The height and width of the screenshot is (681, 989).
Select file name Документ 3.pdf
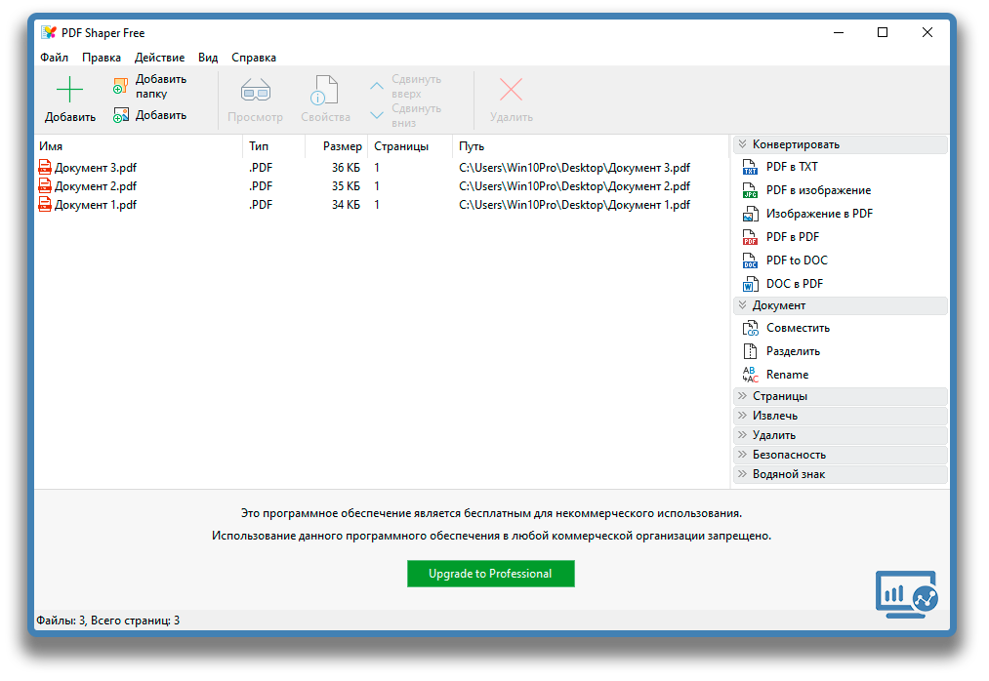pos(96,168)
